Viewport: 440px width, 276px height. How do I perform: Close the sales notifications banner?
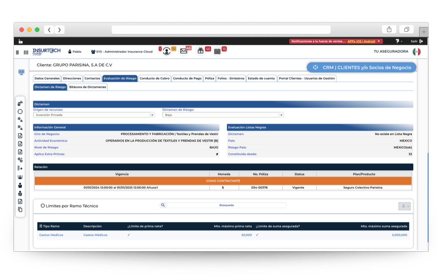[x=379, y=41]
